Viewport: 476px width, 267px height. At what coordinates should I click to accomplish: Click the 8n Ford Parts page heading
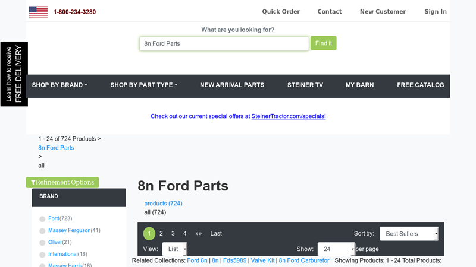pyautogui.click(x=183, y=186)
